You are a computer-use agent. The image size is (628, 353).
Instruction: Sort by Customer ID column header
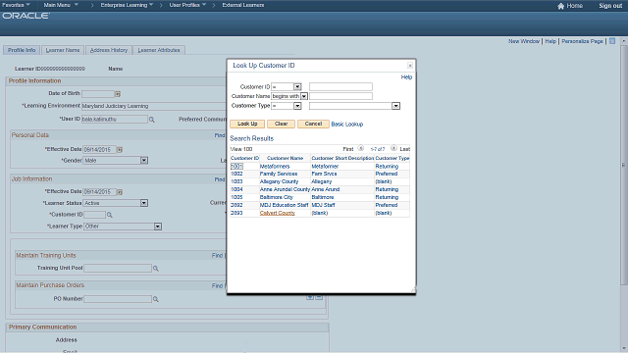244,158
